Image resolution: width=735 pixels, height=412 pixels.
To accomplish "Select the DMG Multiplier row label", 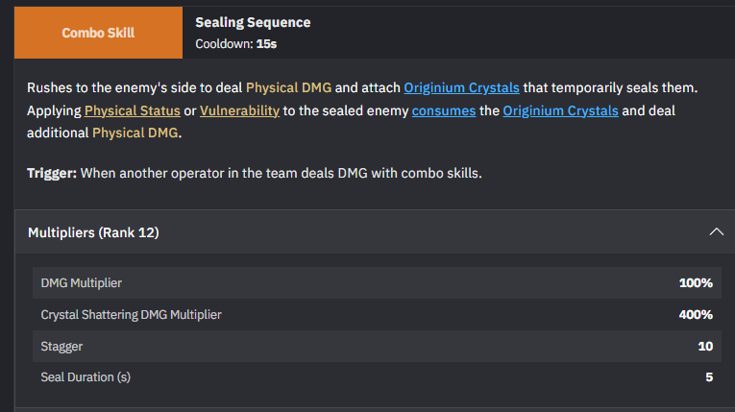I will tap(81, 283).
